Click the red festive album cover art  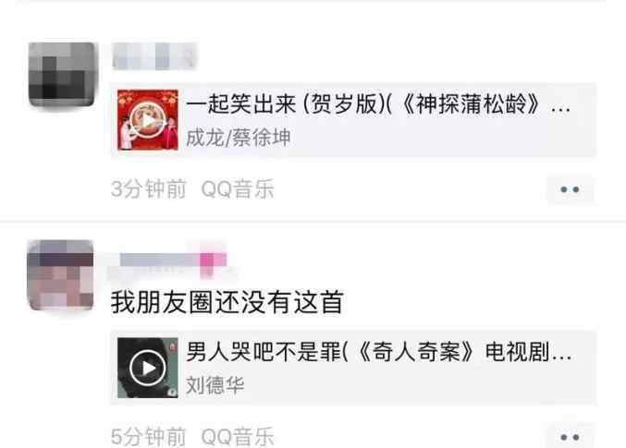(148, 120)
